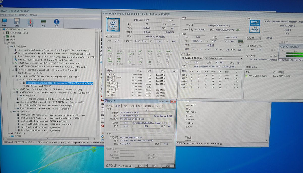Screen dimensions: 303x173
Task: Expand the 中央处理器 (CPU) tree node
Action: [5, 33]
